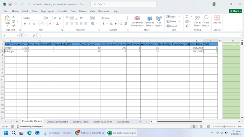Click the Cut scissors icon
This screenshot has width=244, height=137.
14,17
